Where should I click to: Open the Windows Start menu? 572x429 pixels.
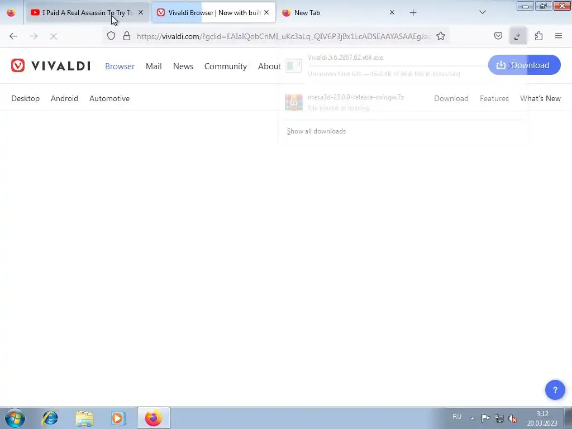click(15, 418)
